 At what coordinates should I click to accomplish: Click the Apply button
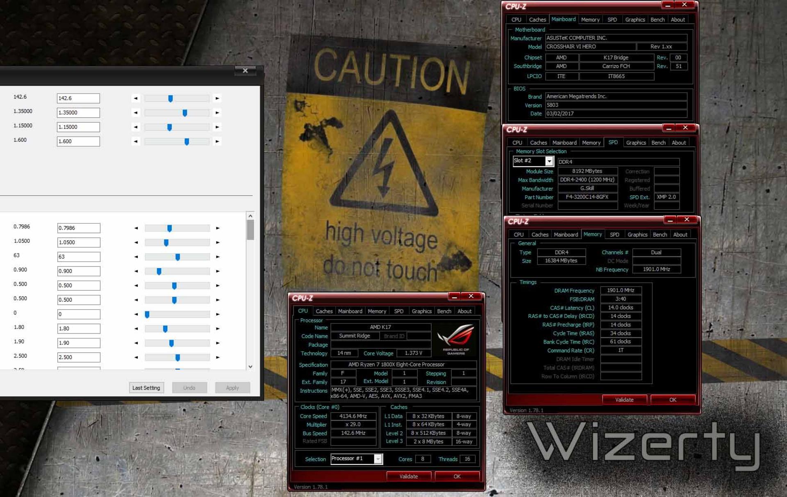[232, 388]
